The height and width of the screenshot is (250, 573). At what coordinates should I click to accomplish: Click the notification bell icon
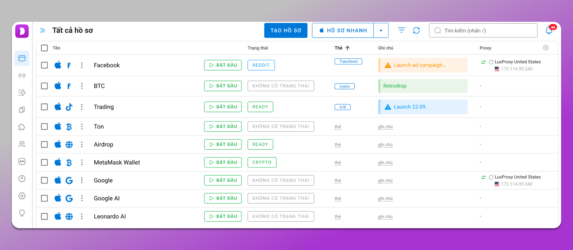click(549, 31)
